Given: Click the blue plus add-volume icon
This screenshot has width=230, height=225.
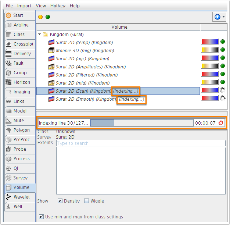Looking at the screenshot, I should coord(218,17).
